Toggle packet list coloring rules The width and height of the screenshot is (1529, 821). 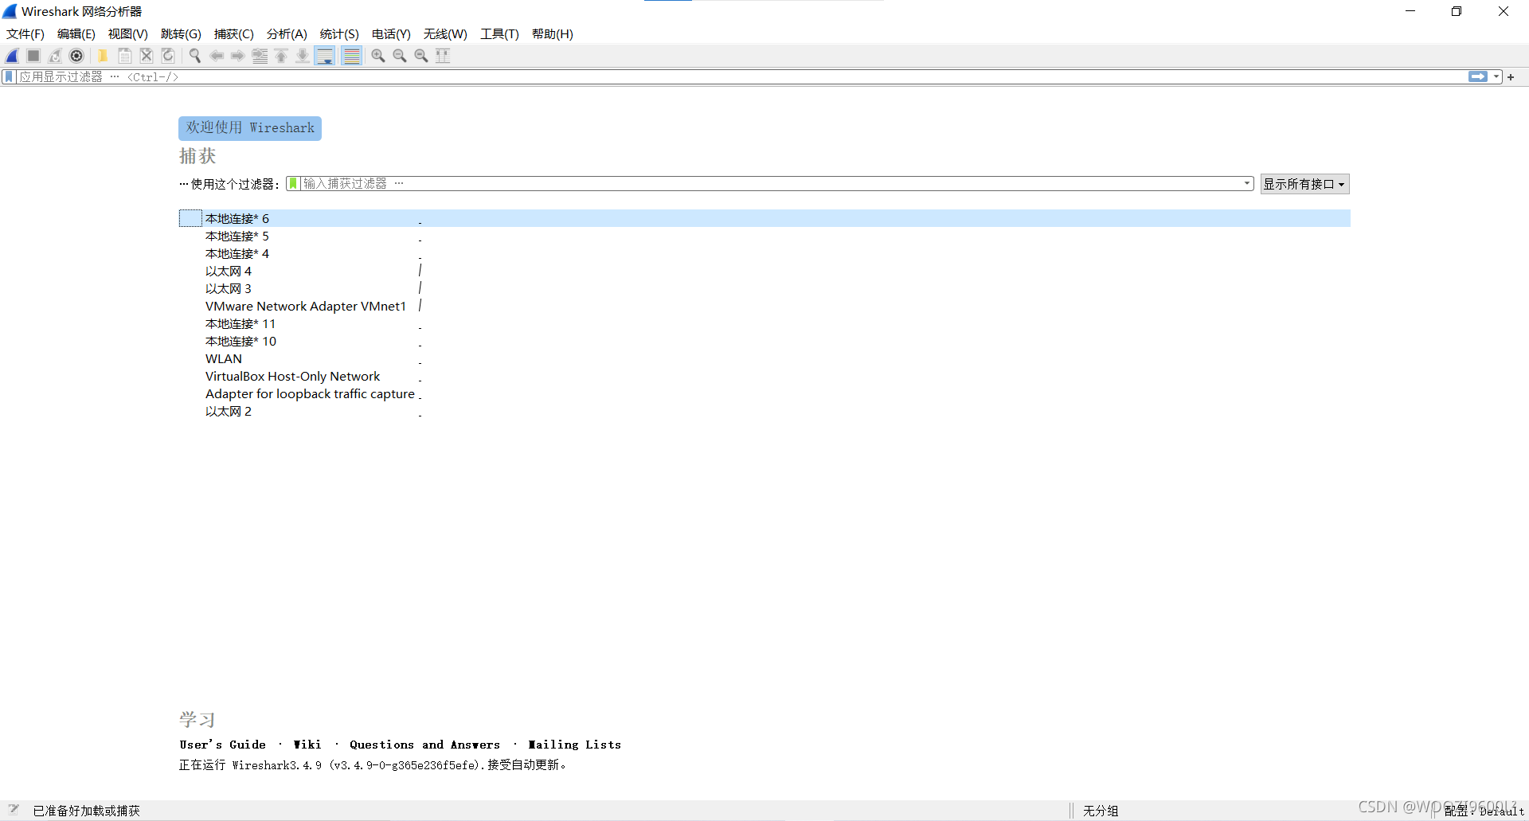[351, 56]
